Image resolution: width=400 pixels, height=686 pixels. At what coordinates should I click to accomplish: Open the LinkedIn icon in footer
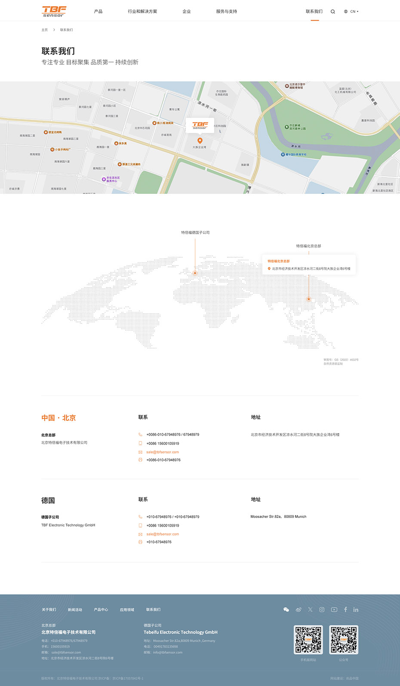[x=356, y=609]
